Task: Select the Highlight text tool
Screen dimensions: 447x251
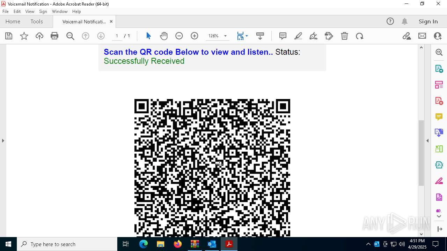Action: (x=298, y=36)
